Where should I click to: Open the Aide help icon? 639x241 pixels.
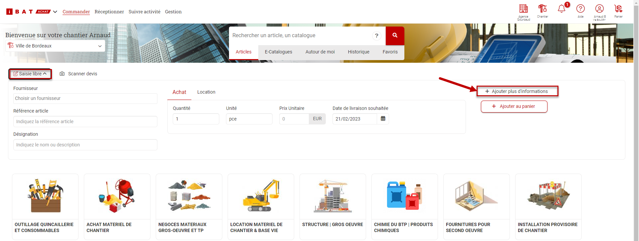click(580, 9)
